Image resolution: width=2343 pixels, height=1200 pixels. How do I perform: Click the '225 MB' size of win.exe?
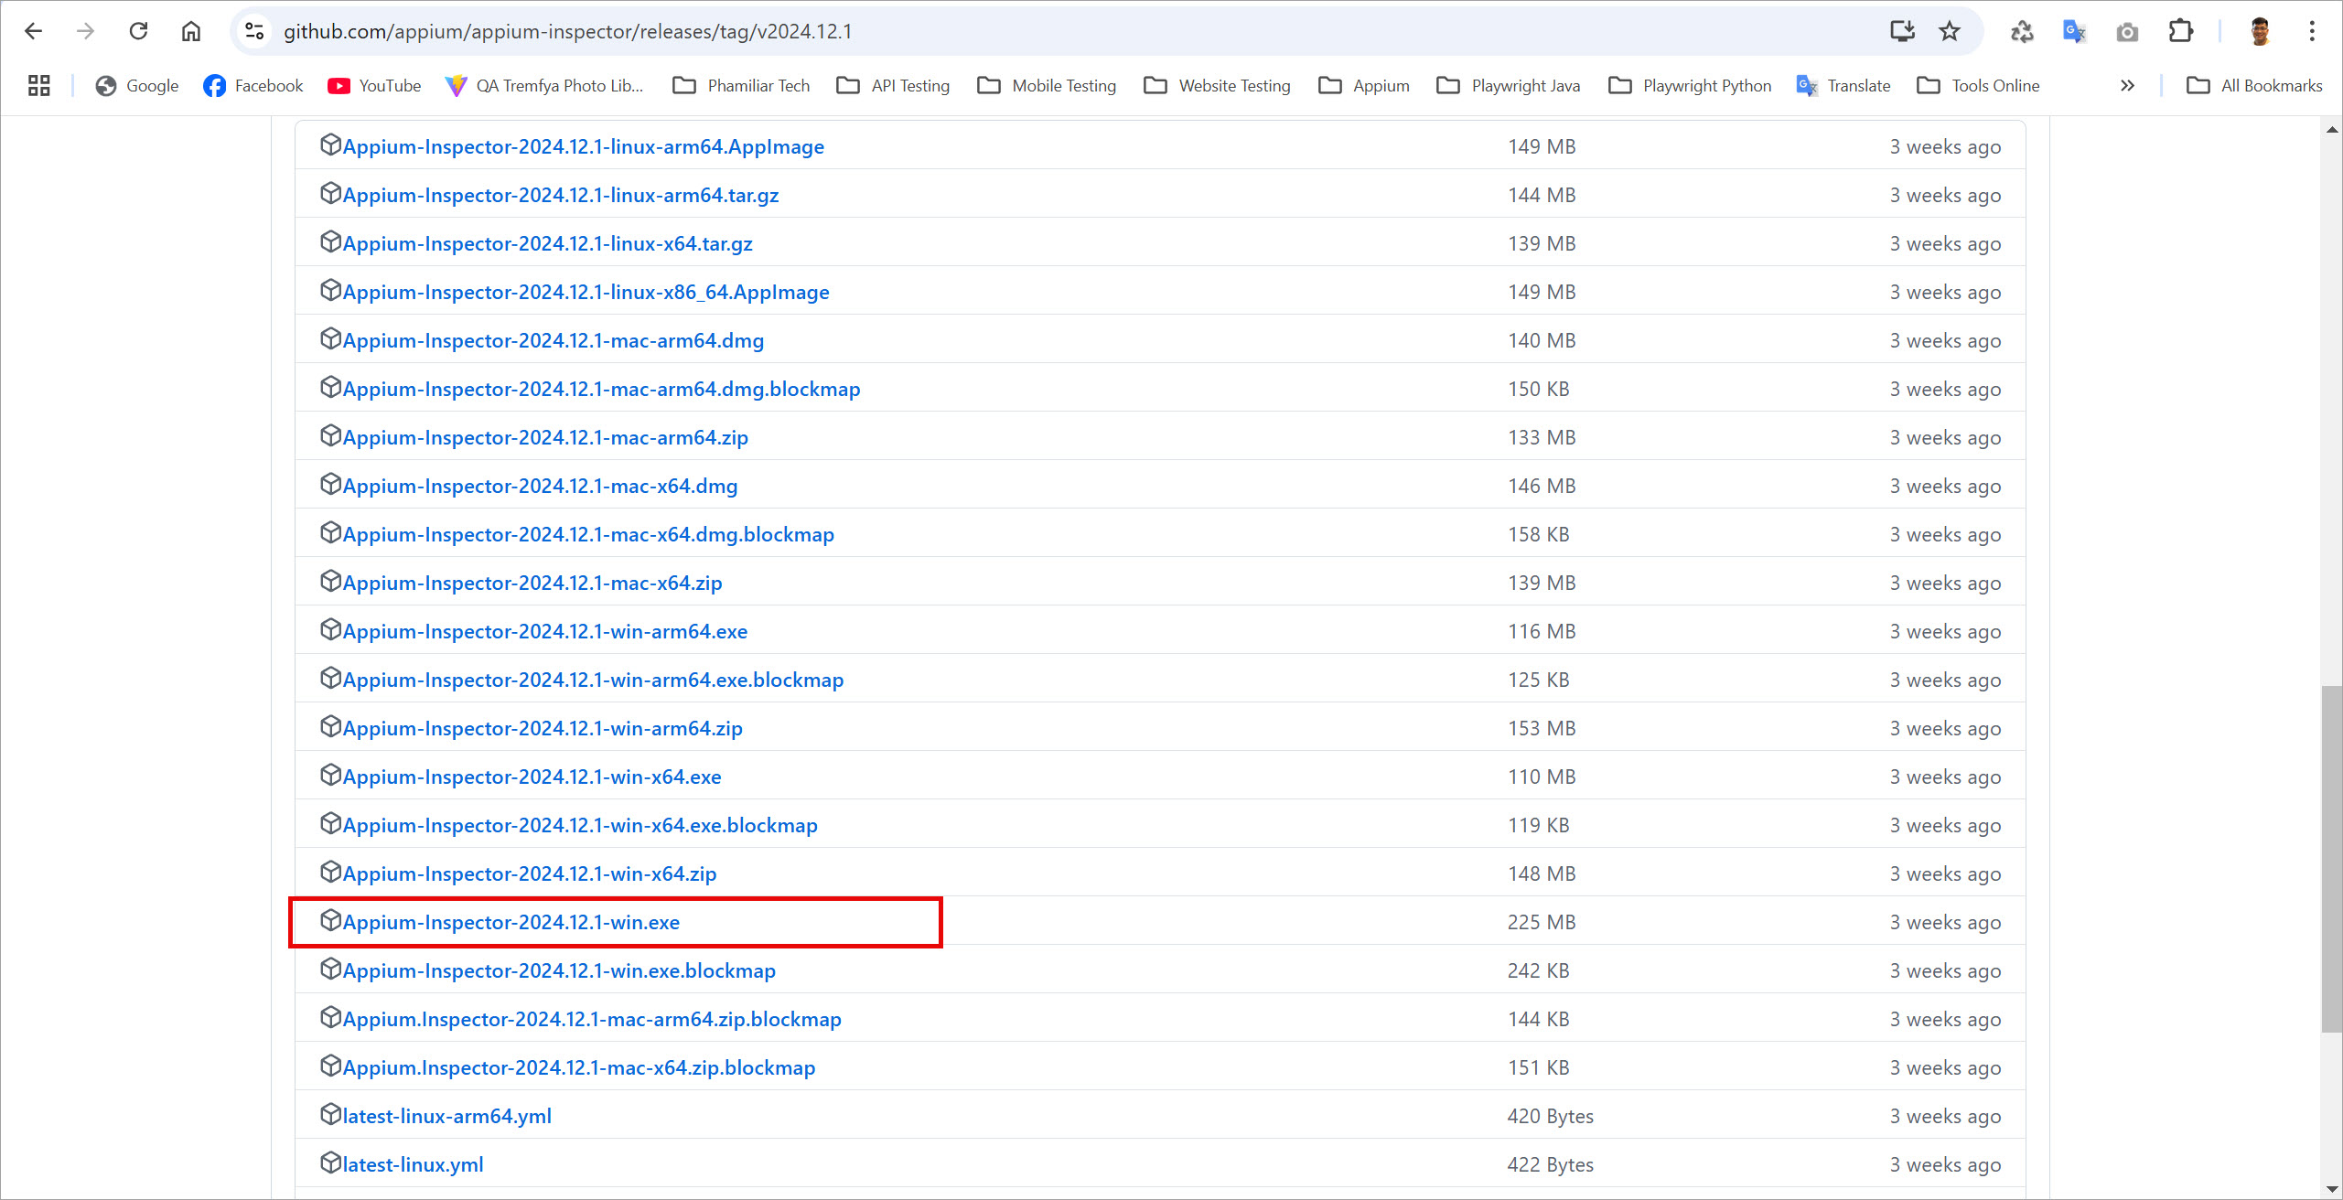click(1542, 922)
